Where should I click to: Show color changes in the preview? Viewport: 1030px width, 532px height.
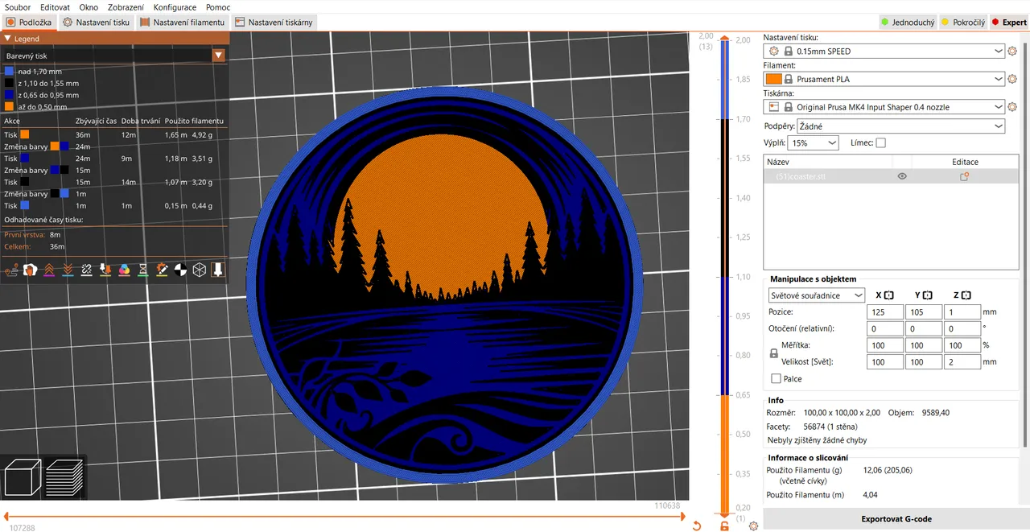[124, 270]
